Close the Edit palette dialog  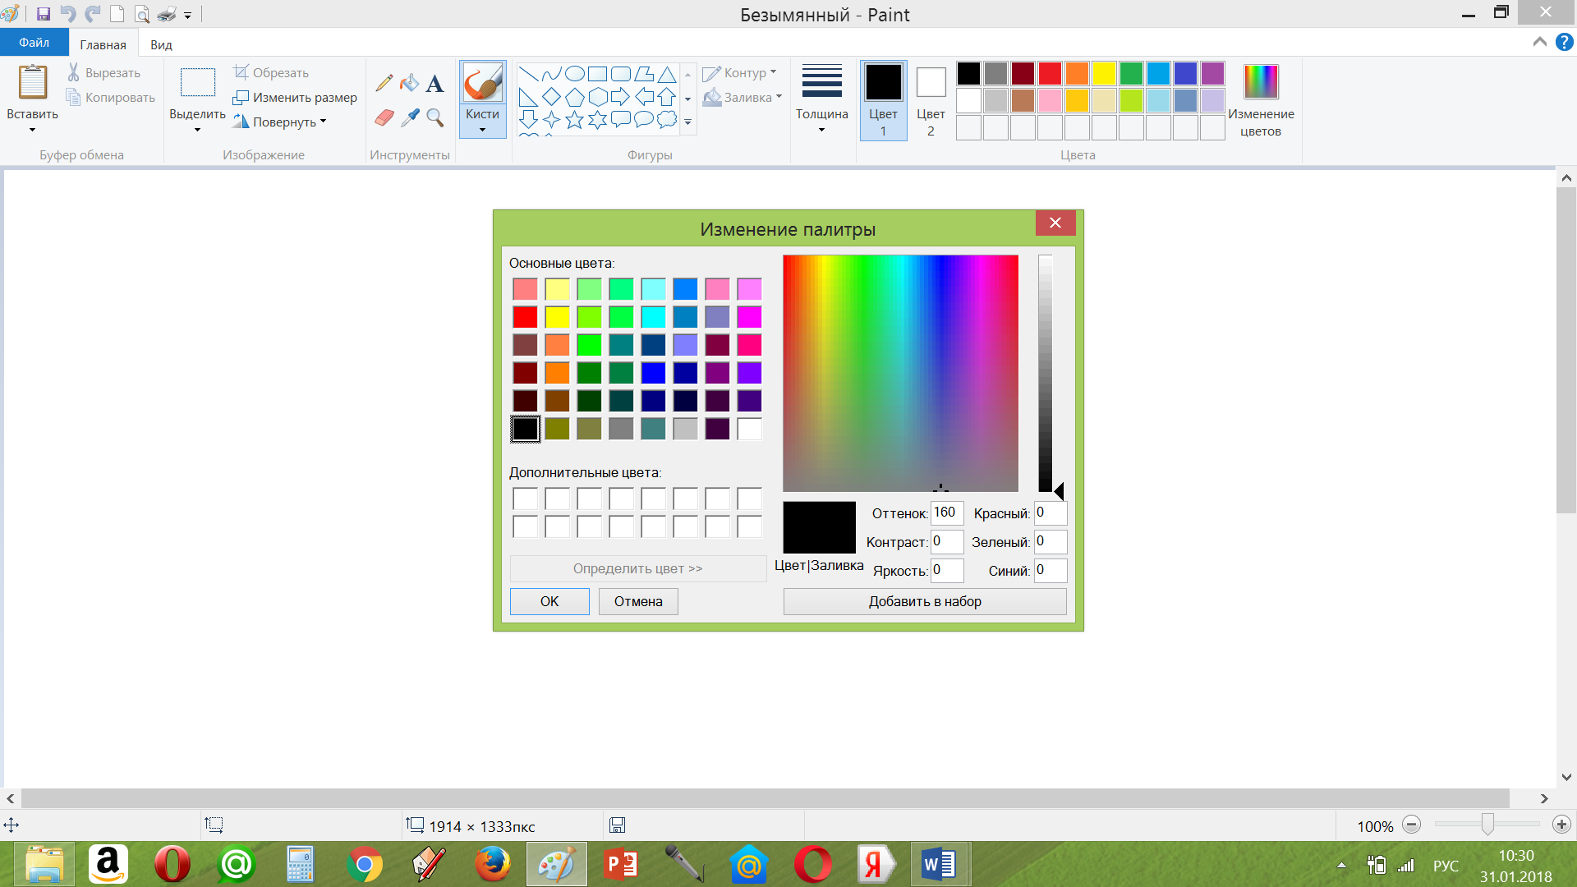click(1055, 223)
